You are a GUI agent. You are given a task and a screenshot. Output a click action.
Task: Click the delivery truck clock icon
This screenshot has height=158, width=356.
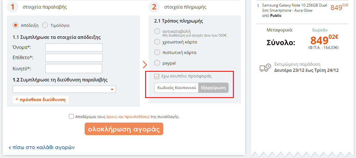pyautogui.click(x=265, y=67)
